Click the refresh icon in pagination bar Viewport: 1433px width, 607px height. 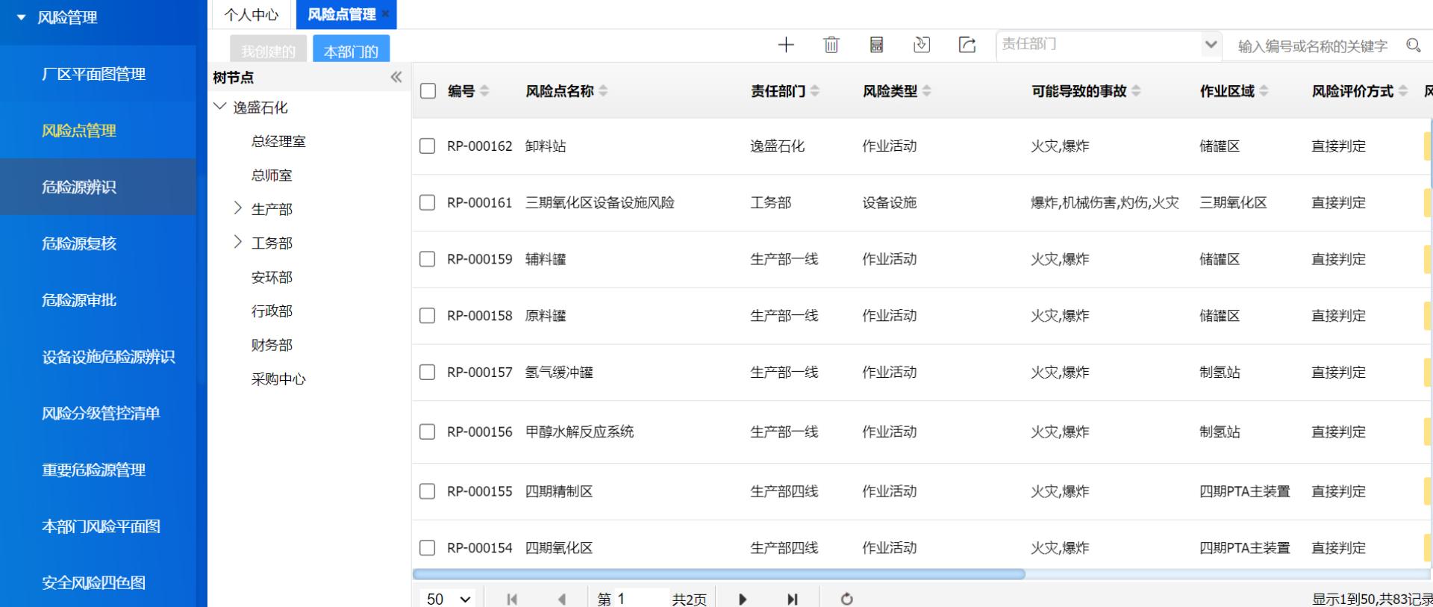846,599
